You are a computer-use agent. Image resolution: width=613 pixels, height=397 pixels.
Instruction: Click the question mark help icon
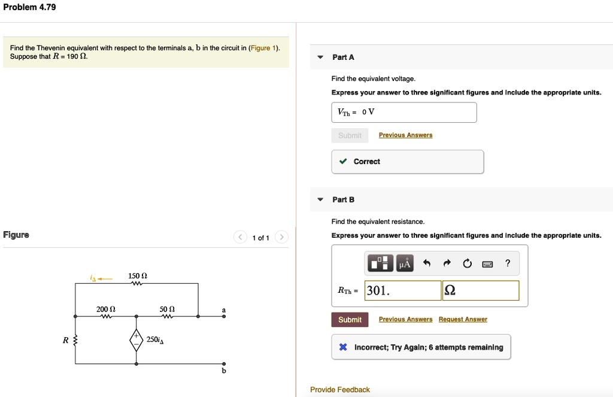(507, 263)
